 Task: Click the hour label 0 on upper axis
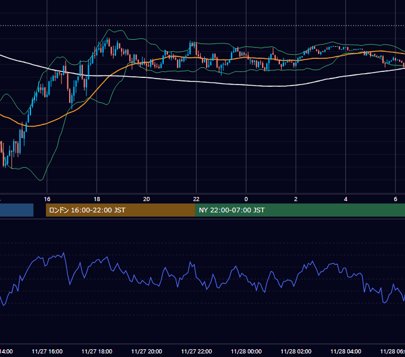tap(246, 199)
